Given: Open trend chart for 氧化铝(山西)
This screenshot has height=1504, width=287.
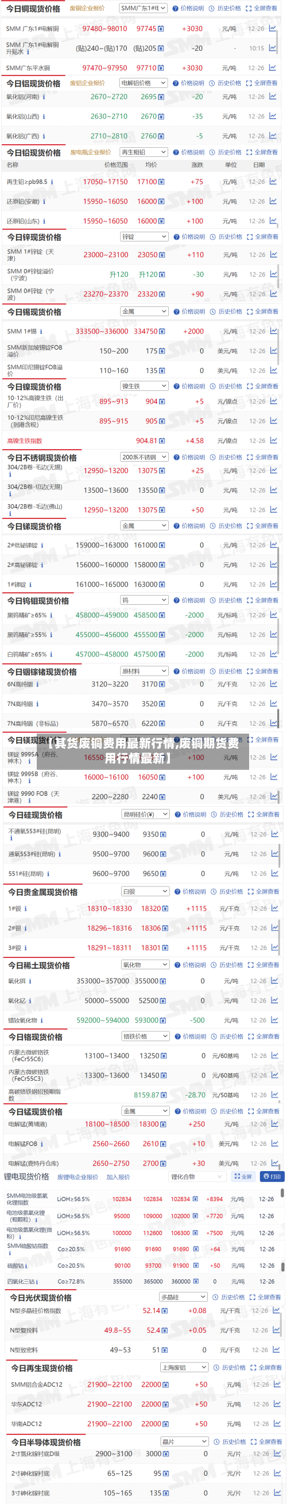Looking at the screenshot, I should (273, 116).
